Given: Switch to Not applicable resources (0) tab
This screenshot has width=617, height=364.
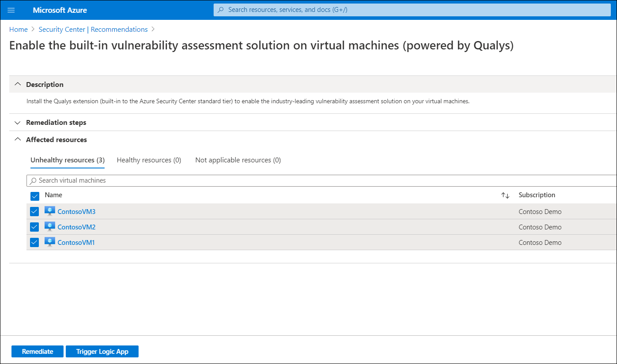Looking at the screenshot, I should pos(238,160).
